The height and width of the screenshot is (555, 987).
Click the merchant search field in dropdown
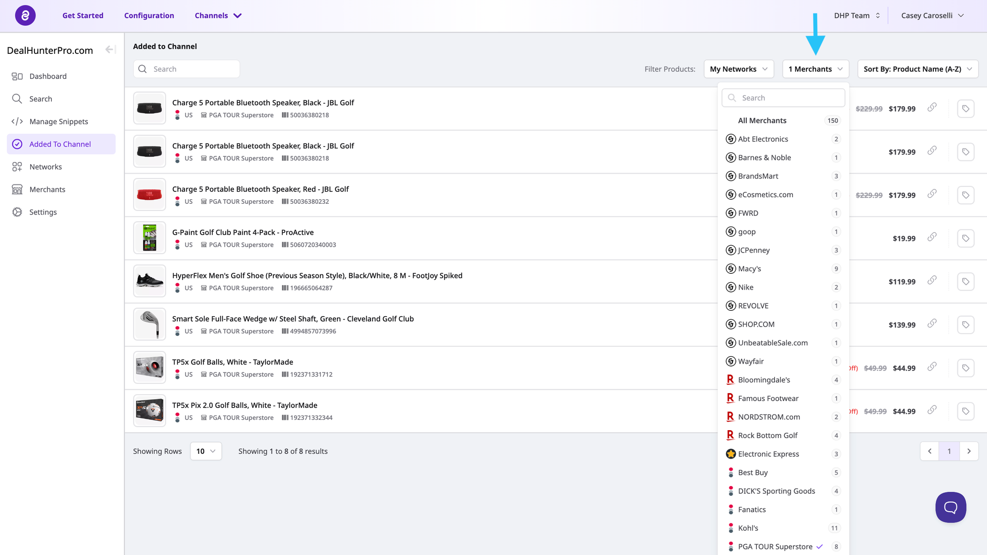point(790,98)
